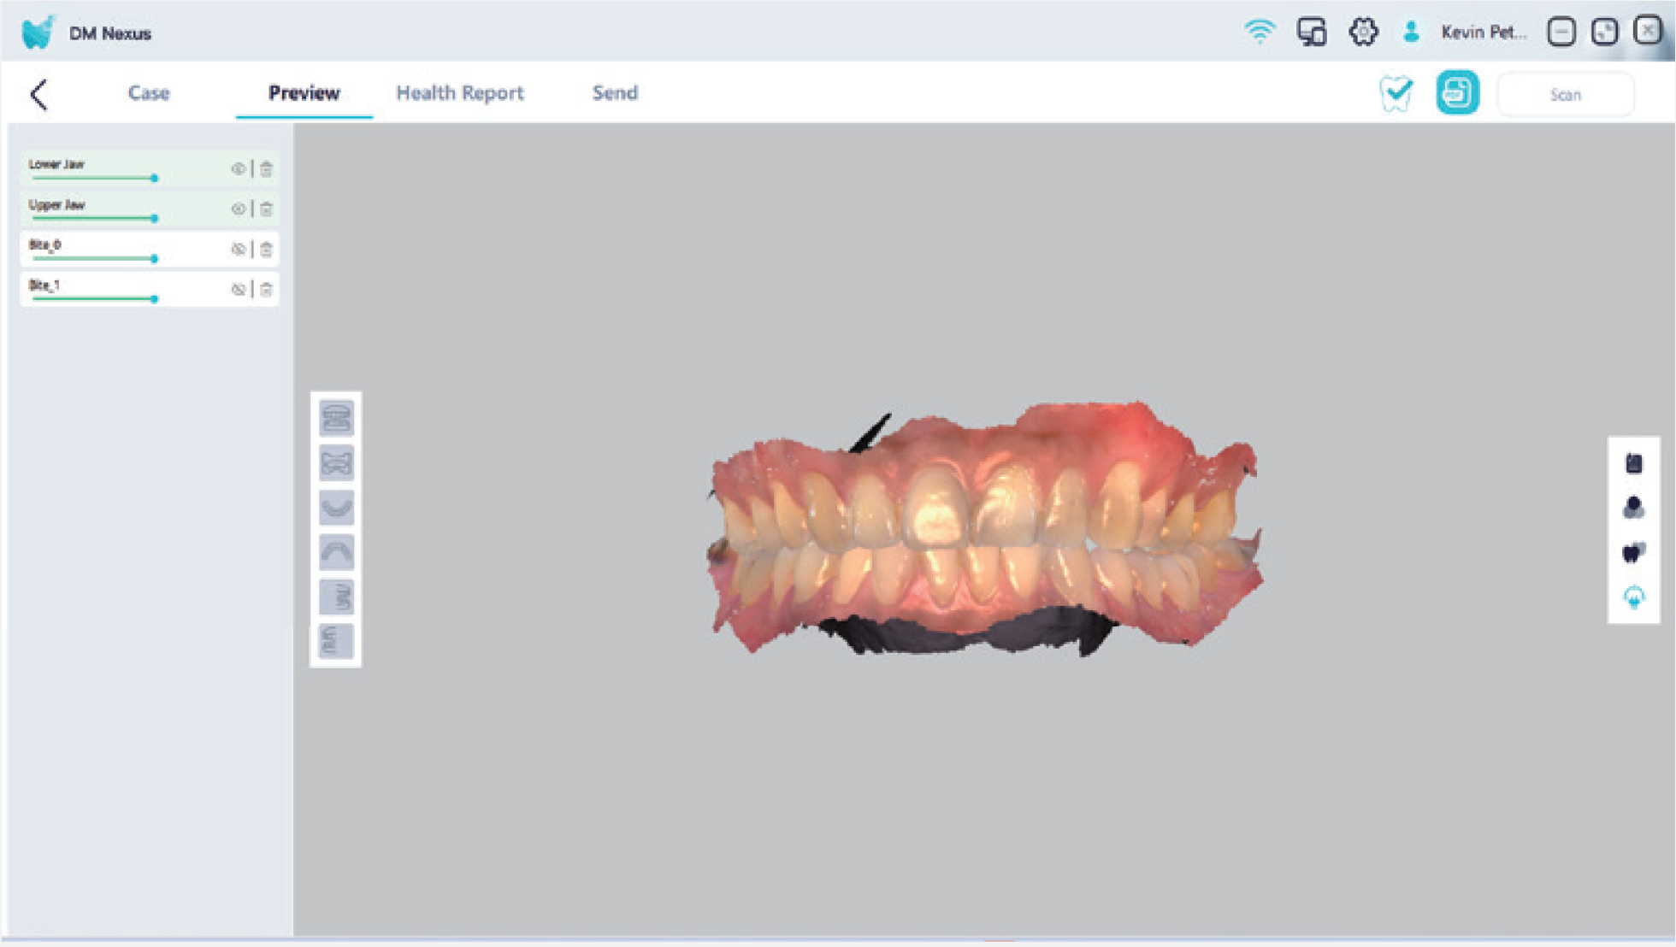Click the teal export icon beside Scan
This screenshot has height=947, width=1676.
pos(1457,93)
